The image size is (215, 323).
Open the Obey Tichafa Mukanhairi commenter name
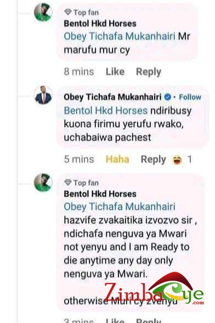pos(112,97)
